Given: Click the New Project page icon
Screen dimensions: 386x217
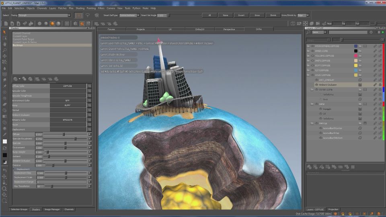Looking at the screenshot, I should click(x=6, y=24).
